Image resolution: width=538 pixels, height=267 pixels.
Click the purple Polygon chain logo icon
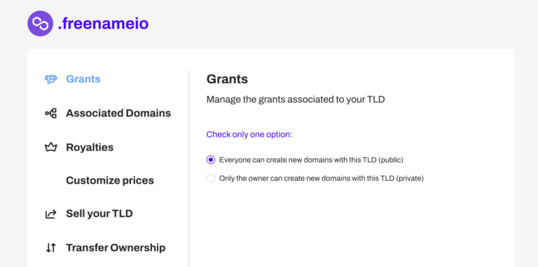point(40,23)
